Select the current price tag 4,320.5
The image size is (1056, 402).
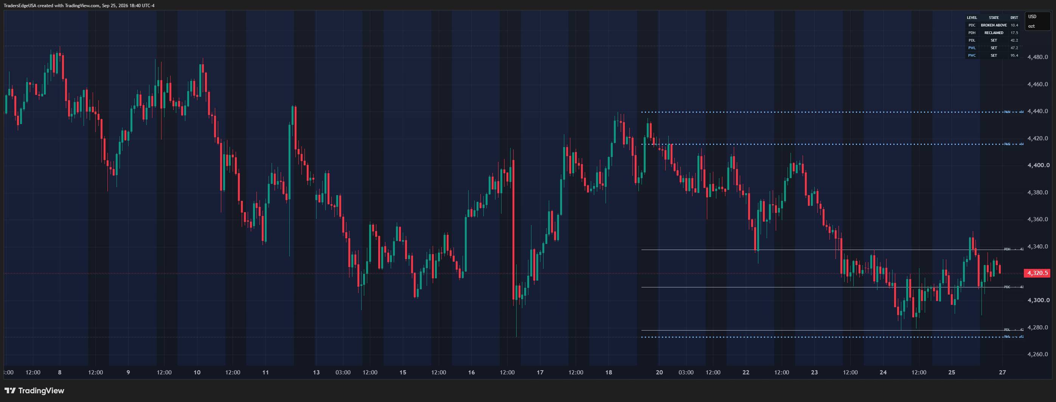point(1037,273)
